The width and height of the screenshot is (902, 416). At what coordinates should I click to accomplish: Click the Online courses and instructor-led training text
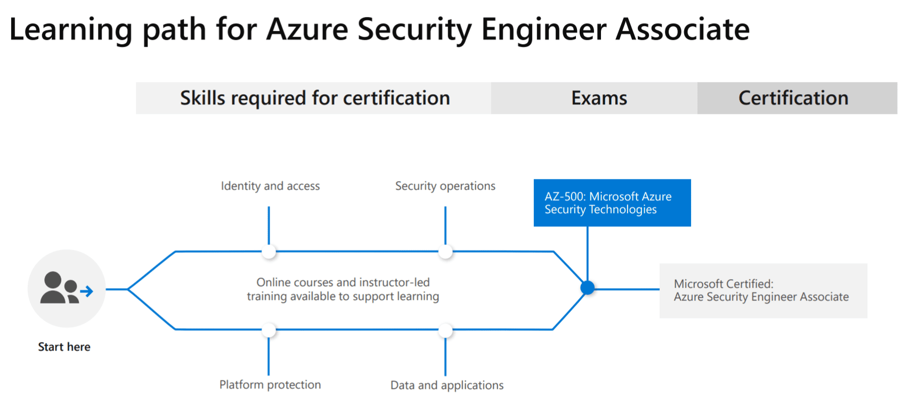(x=343, y=289)
